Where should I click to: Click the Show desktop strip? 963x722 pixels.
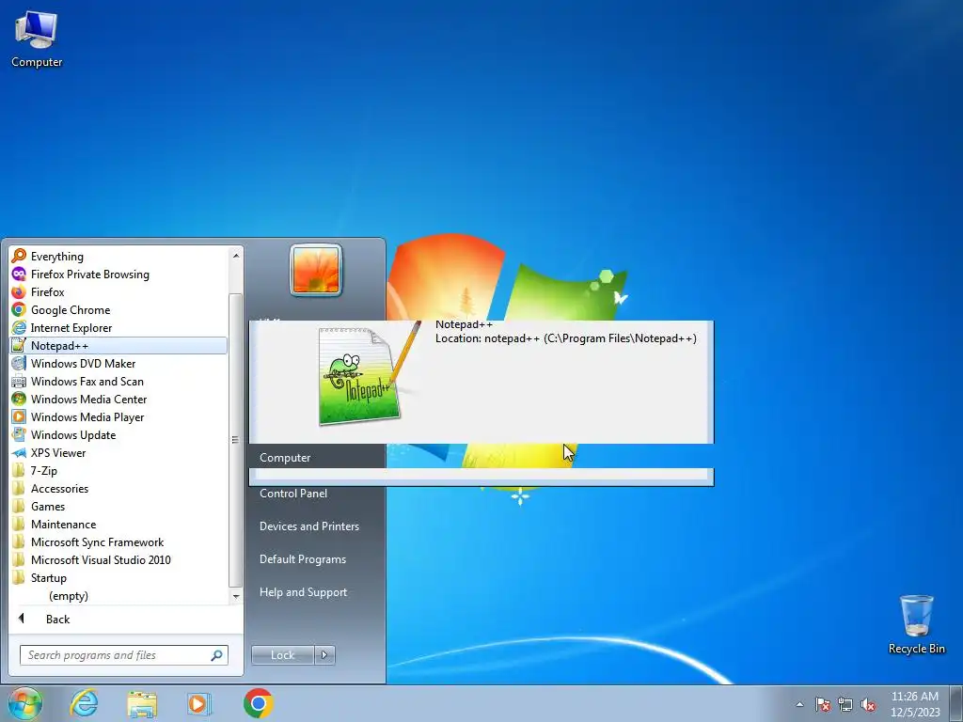956,703
